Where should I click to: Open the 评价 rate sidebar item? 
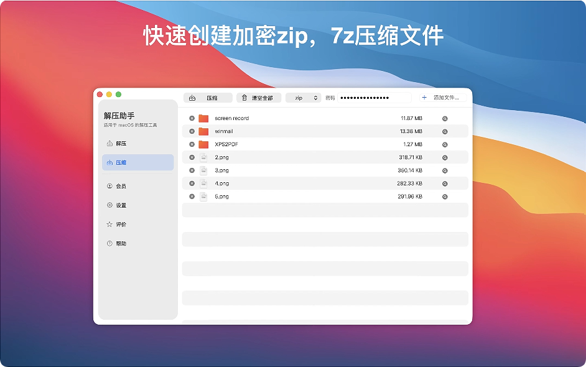138,224
